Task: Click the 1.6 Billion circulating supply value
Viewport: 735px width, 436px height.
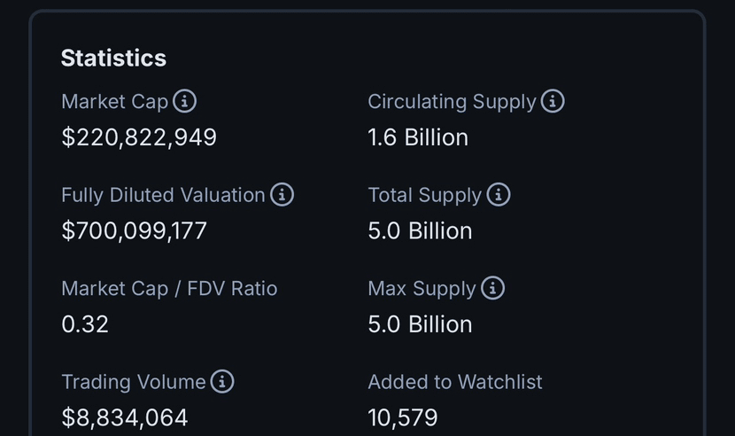Action: pos(418,137)
